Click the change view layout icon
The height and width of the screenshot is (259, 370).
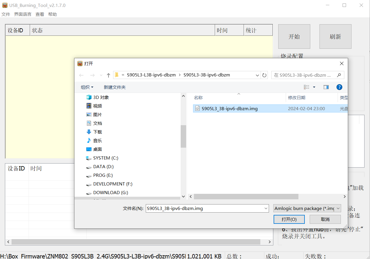click(307, 87)
